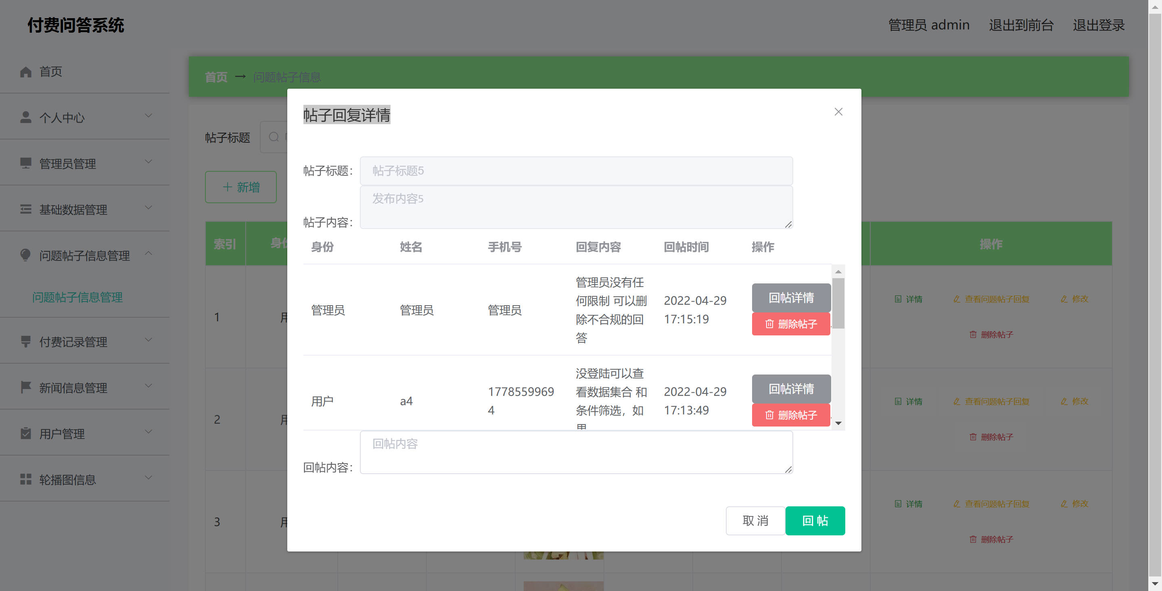Close the 帖子回复详情 dialog with X

click(x=838, y=112)
